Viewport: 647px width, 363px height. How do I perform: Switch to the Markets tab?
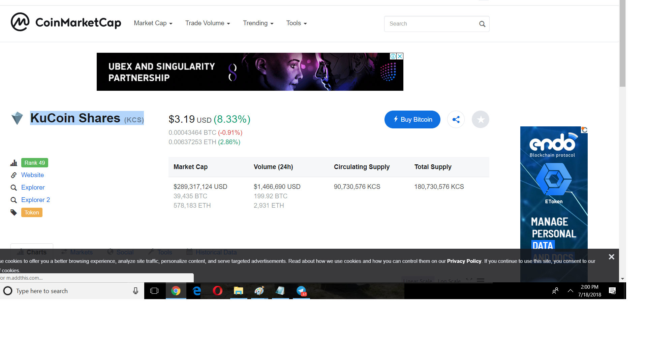pos(77,252)
